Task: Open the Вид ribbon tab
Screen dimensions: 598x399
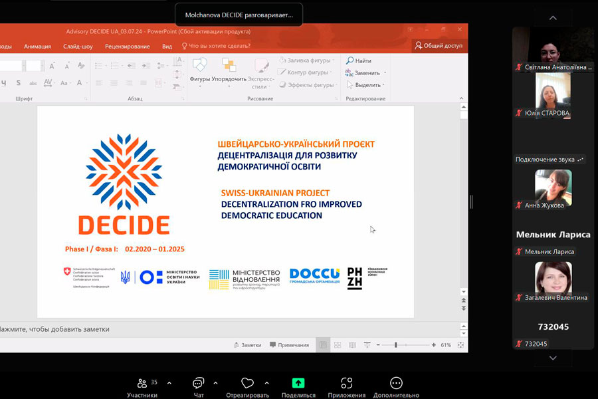Action: [167, 46]
